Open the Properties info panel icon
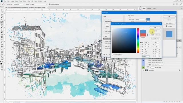 coord(140,9)
